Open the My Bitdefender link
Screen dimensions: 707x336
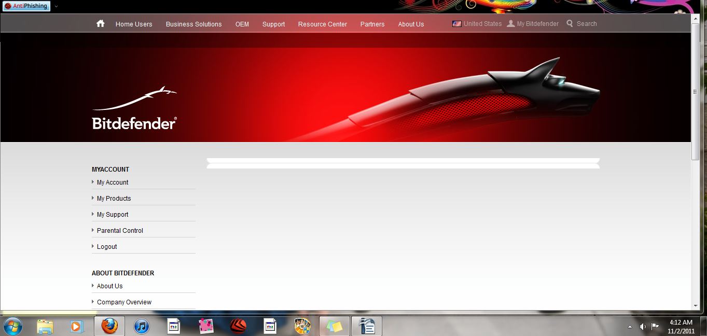tap(537, 24)
